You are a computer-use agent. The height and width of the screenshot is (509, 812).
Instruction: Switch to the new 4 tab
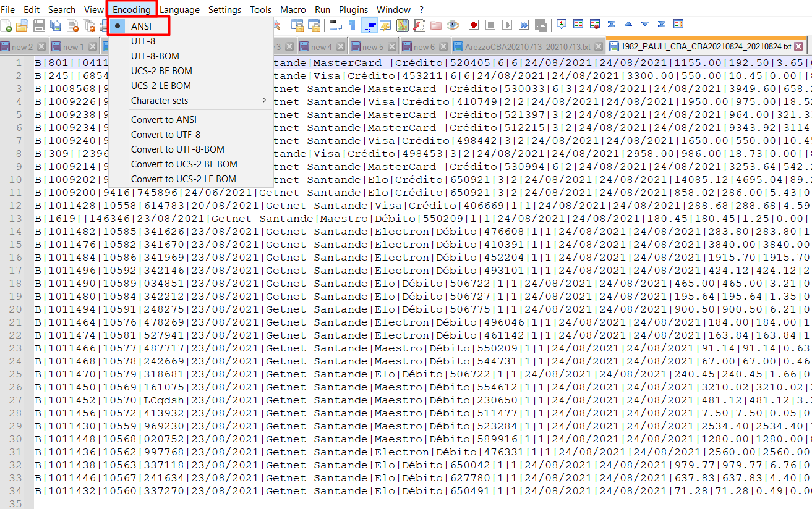(x=322, y=47)
